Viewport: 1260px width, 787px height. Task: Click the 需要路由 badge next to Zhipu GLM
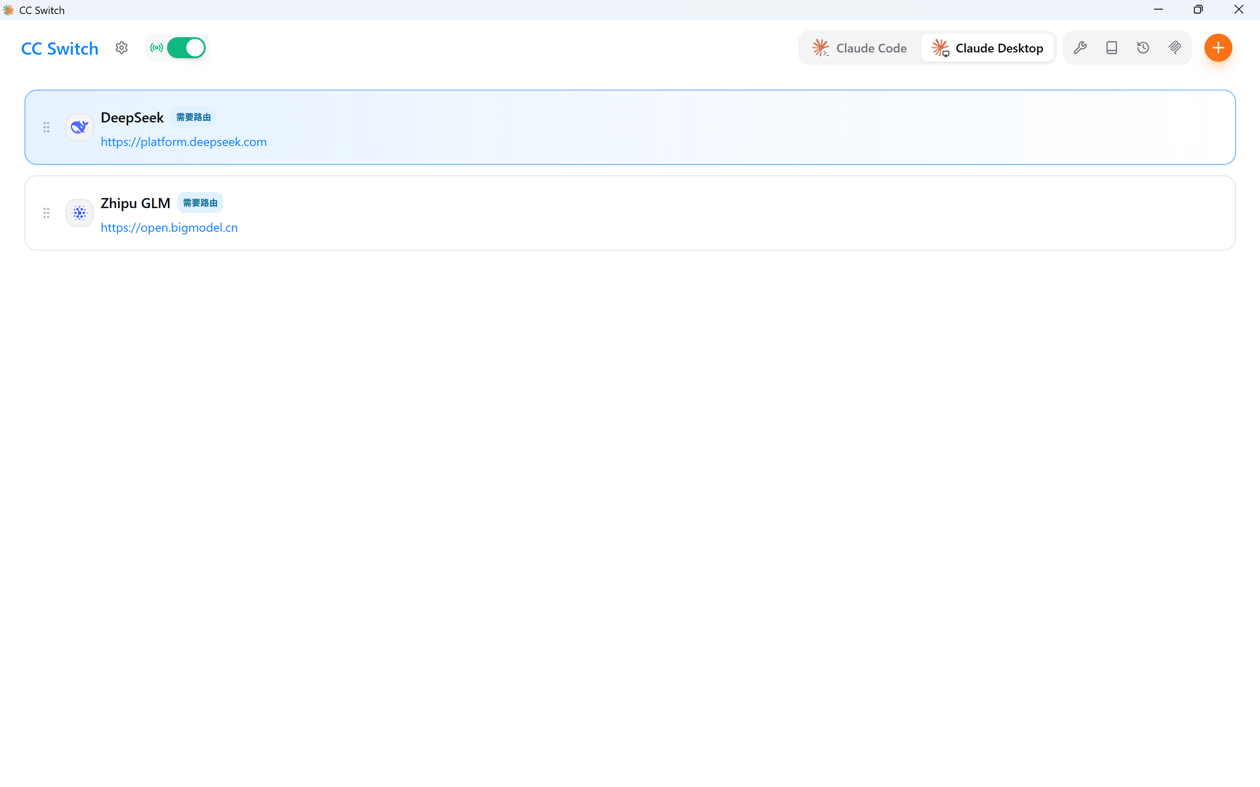point(200,203)
